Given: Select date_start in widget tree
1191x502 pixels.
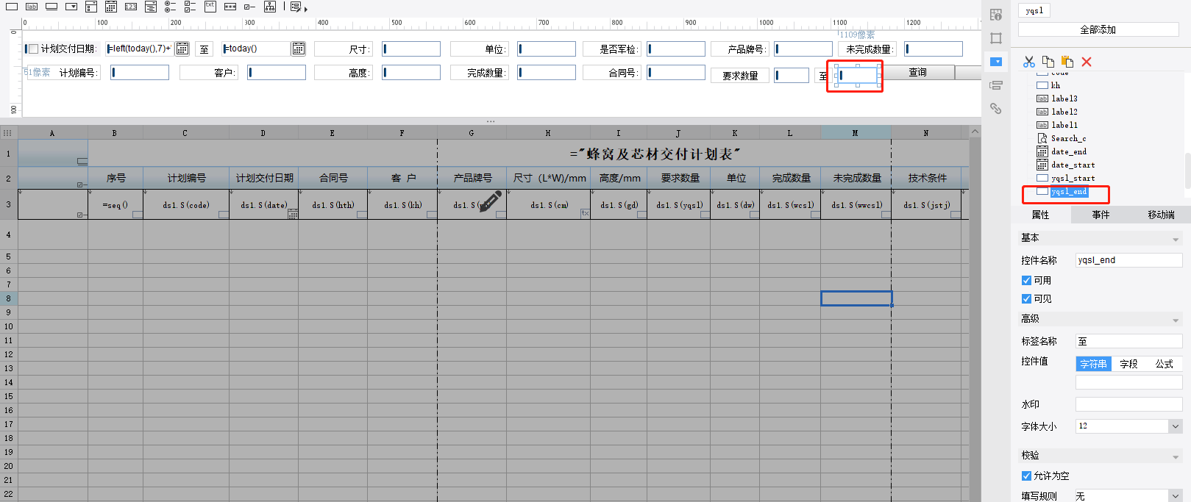Looking at the screenshot, I should [x=1073, y=165].
